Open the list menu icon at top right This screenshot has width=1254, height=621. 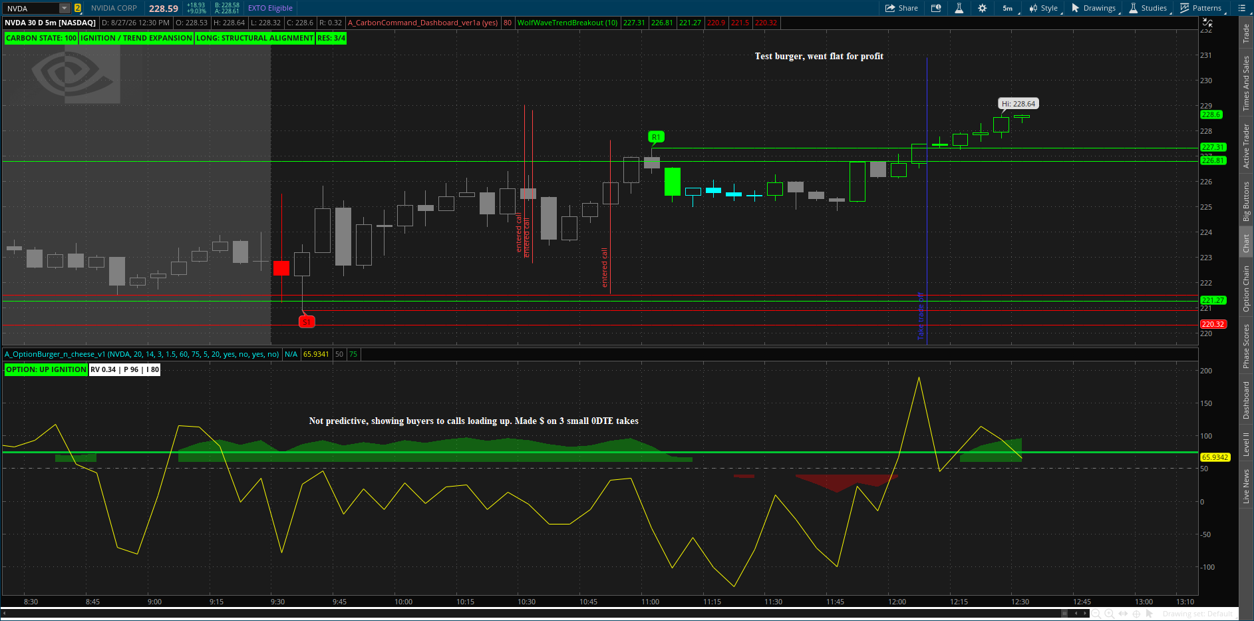coord(1241,8)
